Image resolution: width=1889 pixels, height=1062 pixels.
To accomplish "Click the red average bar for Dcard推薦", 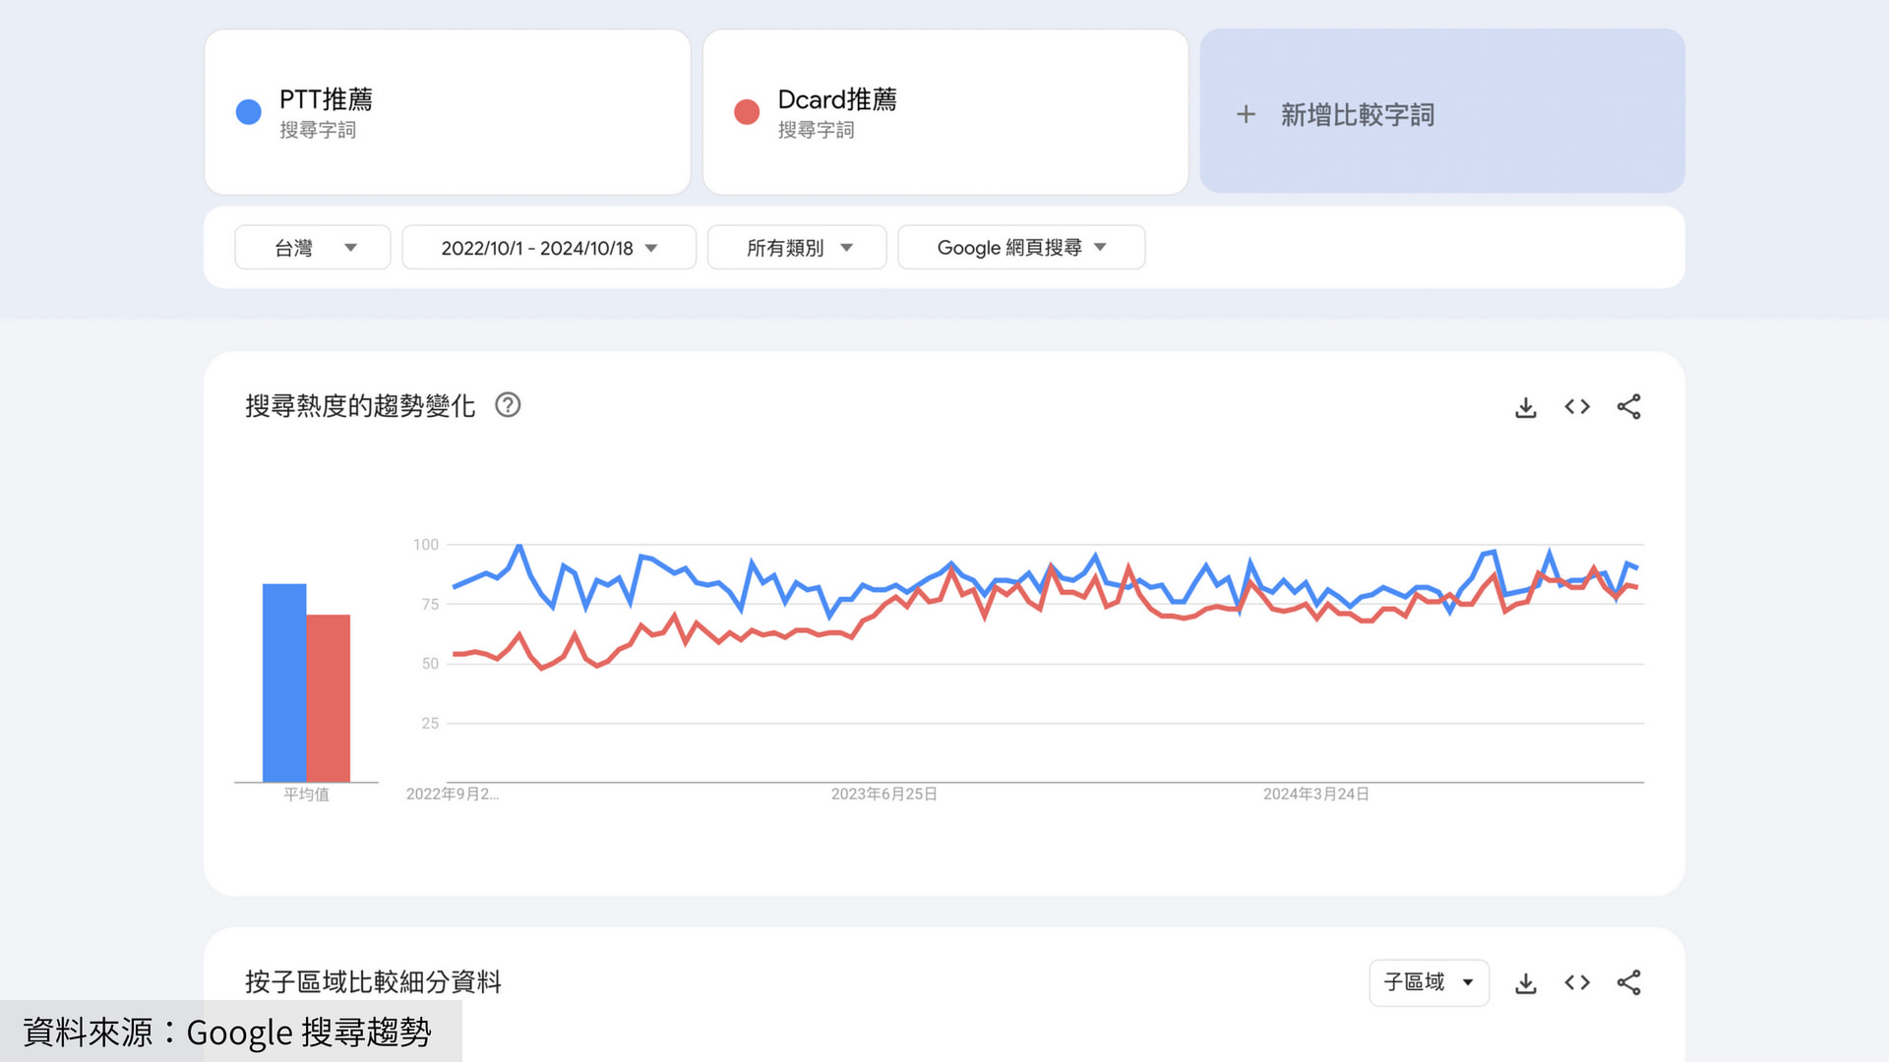I will 329,698.
